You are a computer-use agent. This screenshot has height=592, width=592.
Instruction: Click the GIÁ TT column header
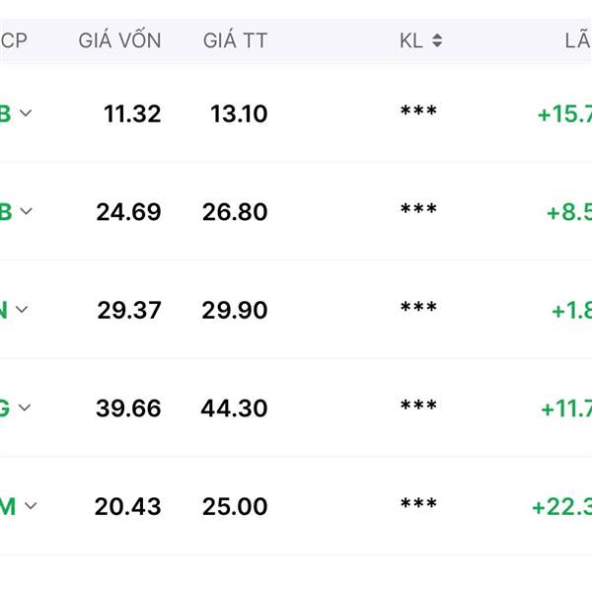click(235, 40)
